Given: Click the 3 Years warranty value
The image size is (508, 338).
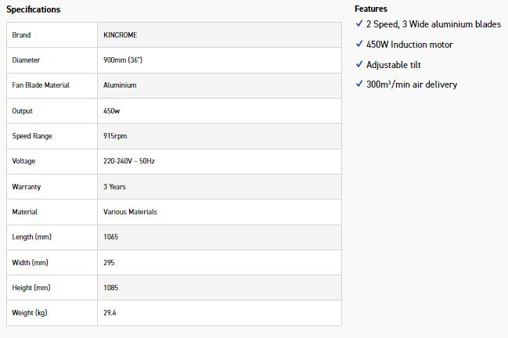Looking at the screenshot, I should (x=114, y=187).
